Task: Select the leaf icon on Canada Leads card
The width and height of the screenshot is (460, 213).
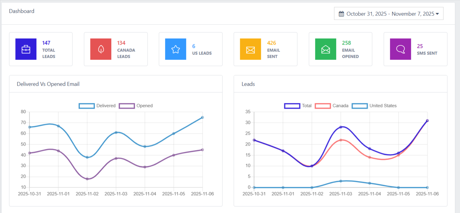Action: click(101, 49)
